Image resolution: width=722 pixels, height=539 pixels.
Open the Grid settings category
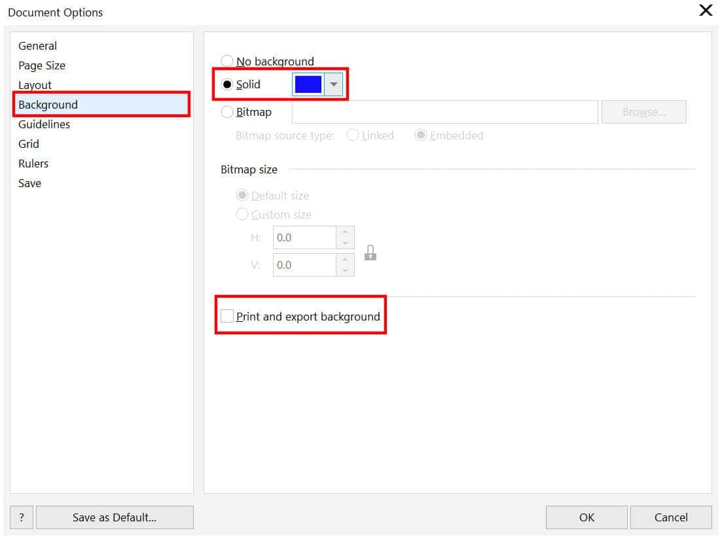[x=29, y=144]
